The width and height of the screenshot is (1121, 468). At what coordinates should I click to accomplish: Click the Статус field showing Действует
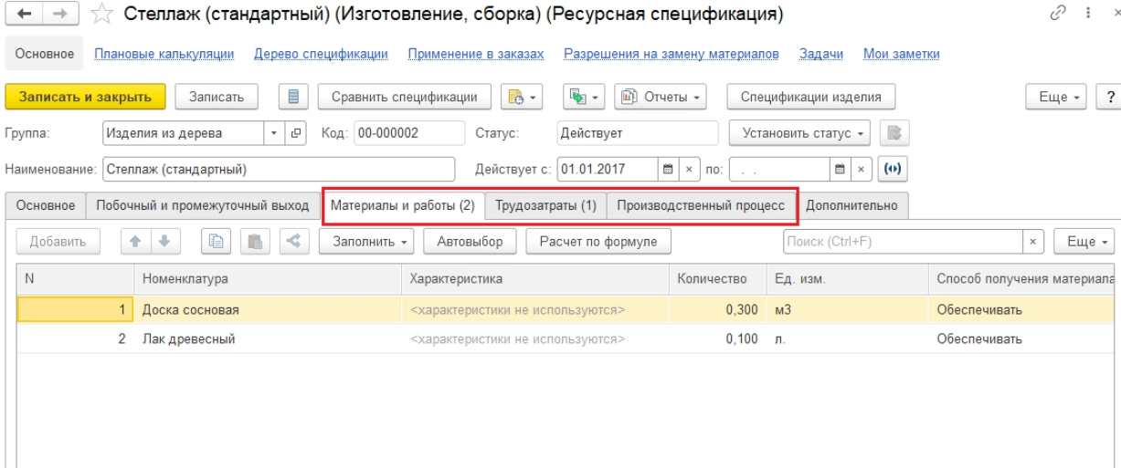pyautogui.click(x=639, y=131)
